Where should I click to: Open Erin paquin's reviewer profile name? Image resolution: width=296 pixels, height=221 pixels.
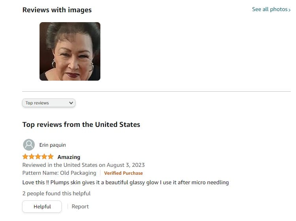53,145
